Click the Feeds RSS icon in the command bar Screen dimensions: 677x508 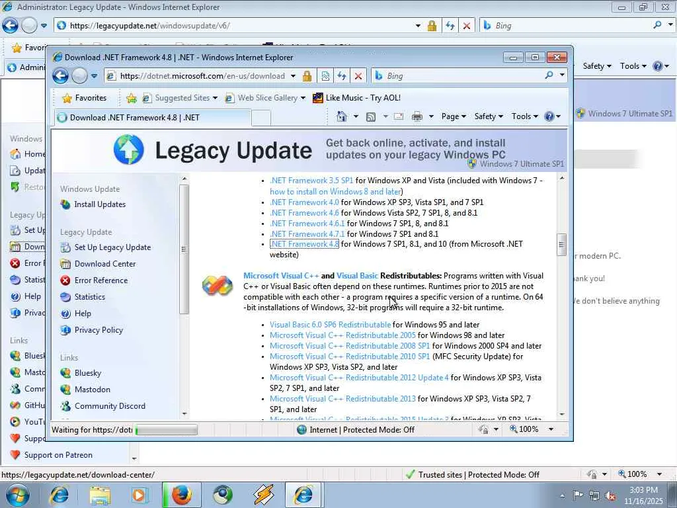(x=370, y=116)
